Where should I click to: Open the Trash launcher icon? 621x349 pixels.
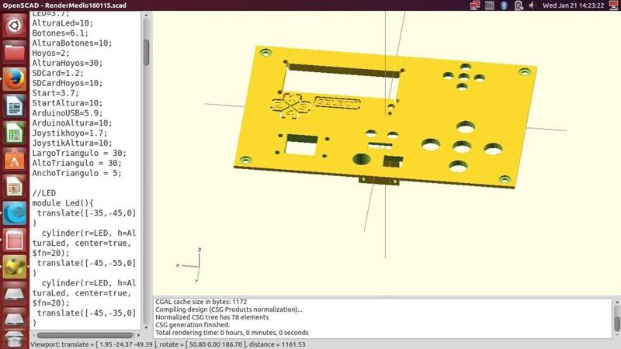(14, 339)
